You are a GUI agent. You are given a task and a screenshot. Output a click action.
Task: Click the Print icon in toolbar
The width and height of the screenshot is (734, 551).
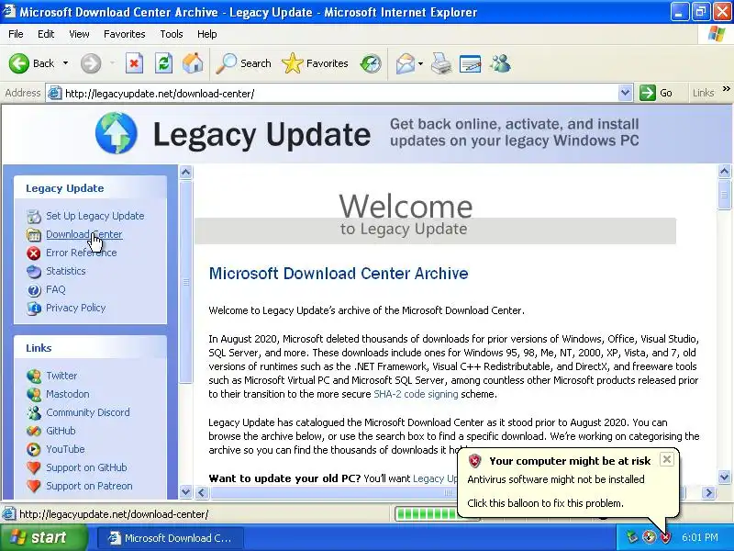(x=441, y=63)
